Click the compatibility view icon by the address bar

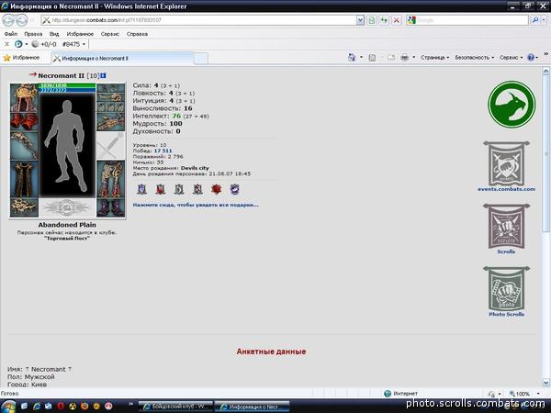371,20
